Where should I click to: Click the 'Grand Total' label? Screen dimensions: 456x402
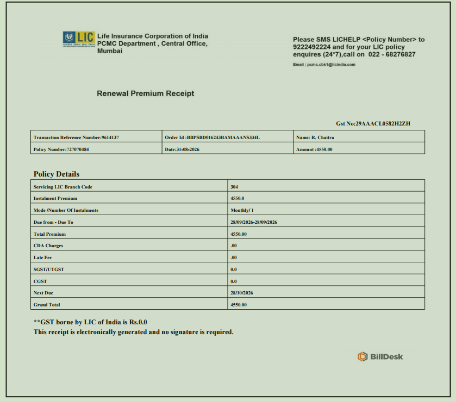point(47,305)
